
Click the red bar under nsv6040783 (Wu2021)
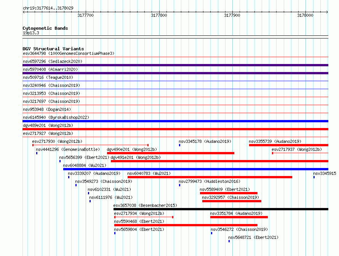coord(209,177)
